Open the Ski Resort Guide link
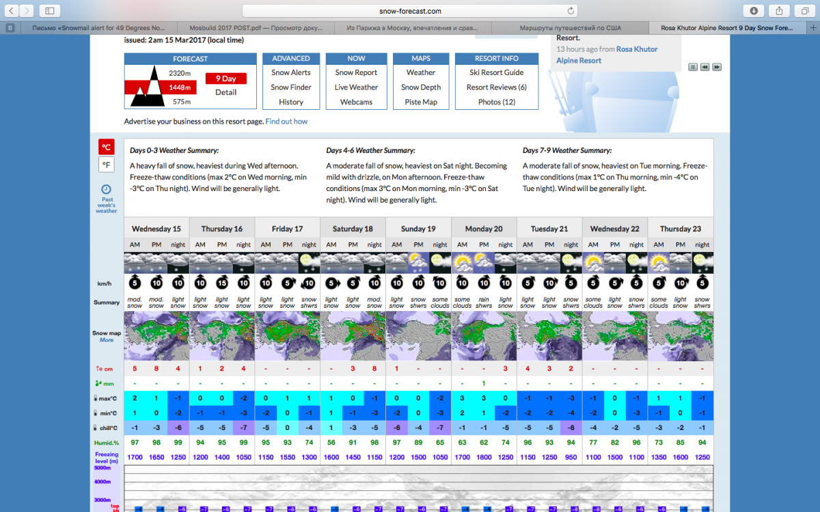Image resolution: width=820 pixels, height=512 pixels. [x=497, y=72]
